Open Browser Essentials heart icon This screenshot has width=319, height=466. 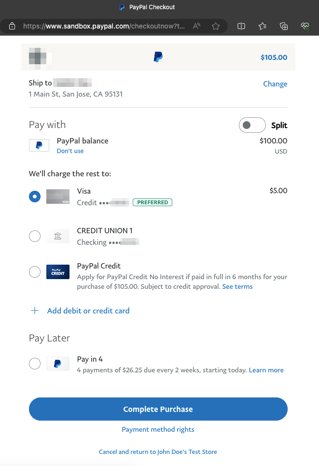pos(305,26)
